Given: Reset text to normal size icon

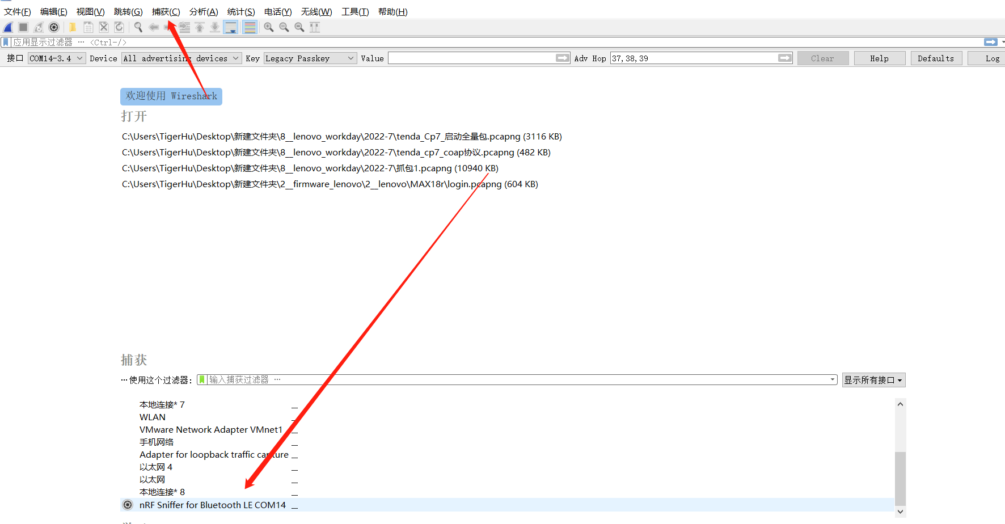Looking at the screenshot, I should point(299,27).
